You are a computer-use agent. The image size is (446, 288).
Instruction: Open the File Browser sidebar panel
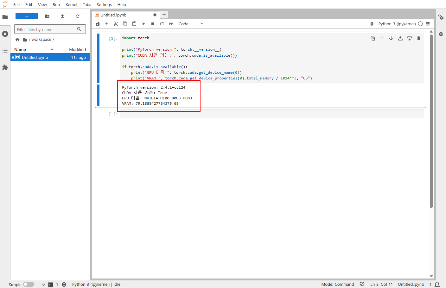tap(5, 17)
